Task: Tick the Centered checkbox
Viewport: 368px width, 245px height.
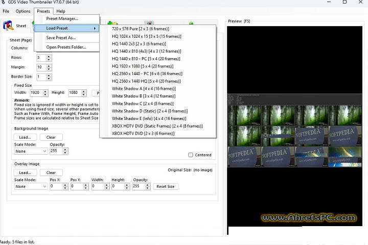Action: click(x=191, y=155)
